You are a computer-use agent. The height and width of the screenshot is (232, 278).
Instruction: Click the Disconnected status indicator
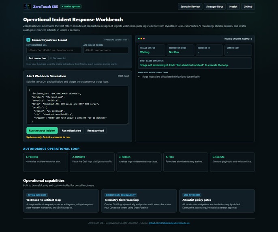tap(58, 58)
